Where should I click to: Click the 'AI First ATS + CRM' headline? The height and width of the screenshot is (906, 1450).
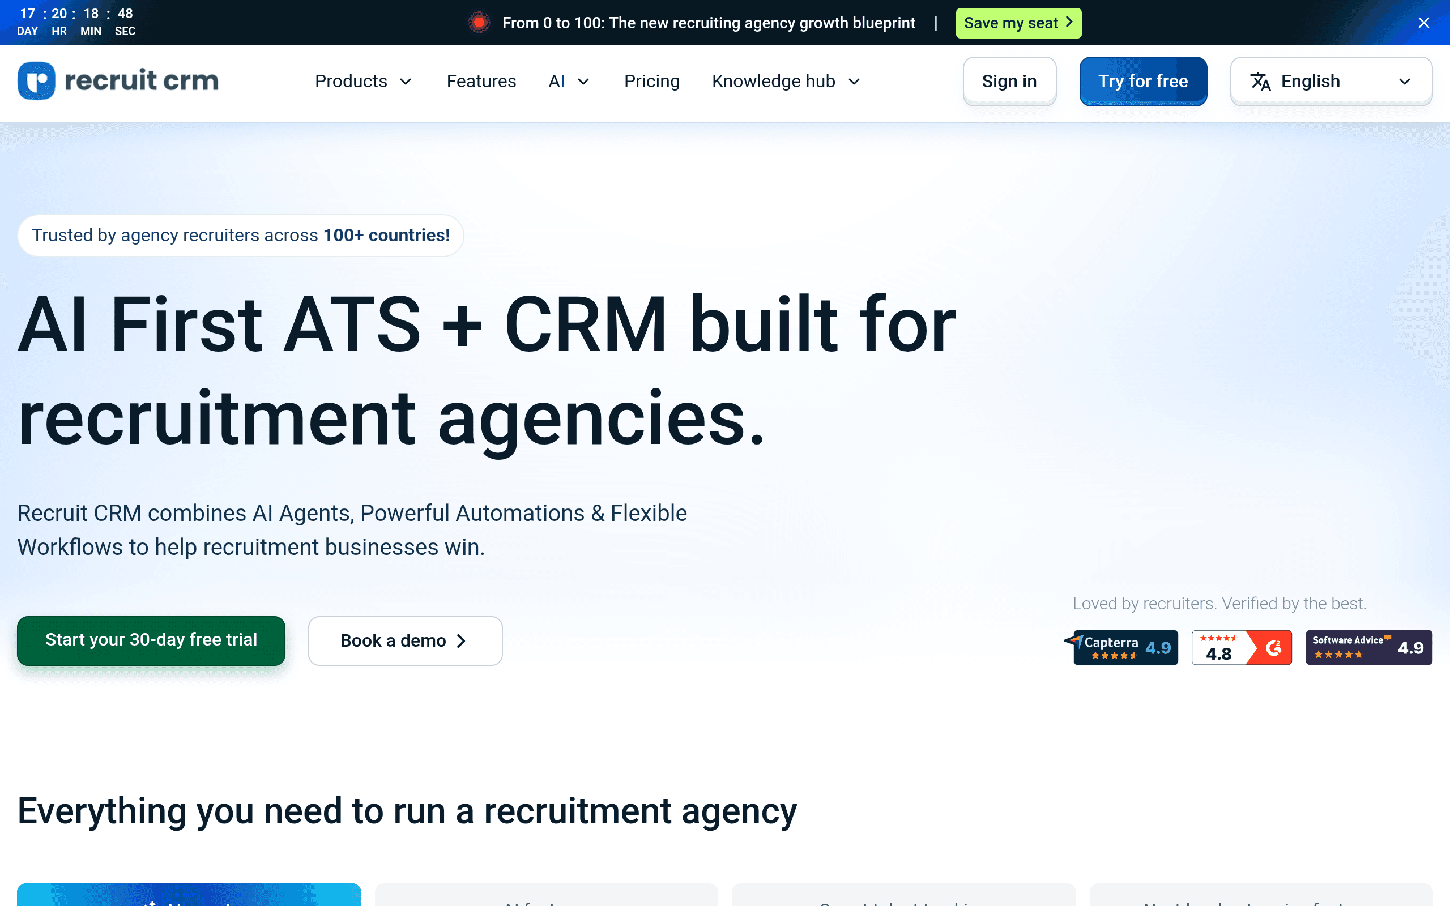487,370
